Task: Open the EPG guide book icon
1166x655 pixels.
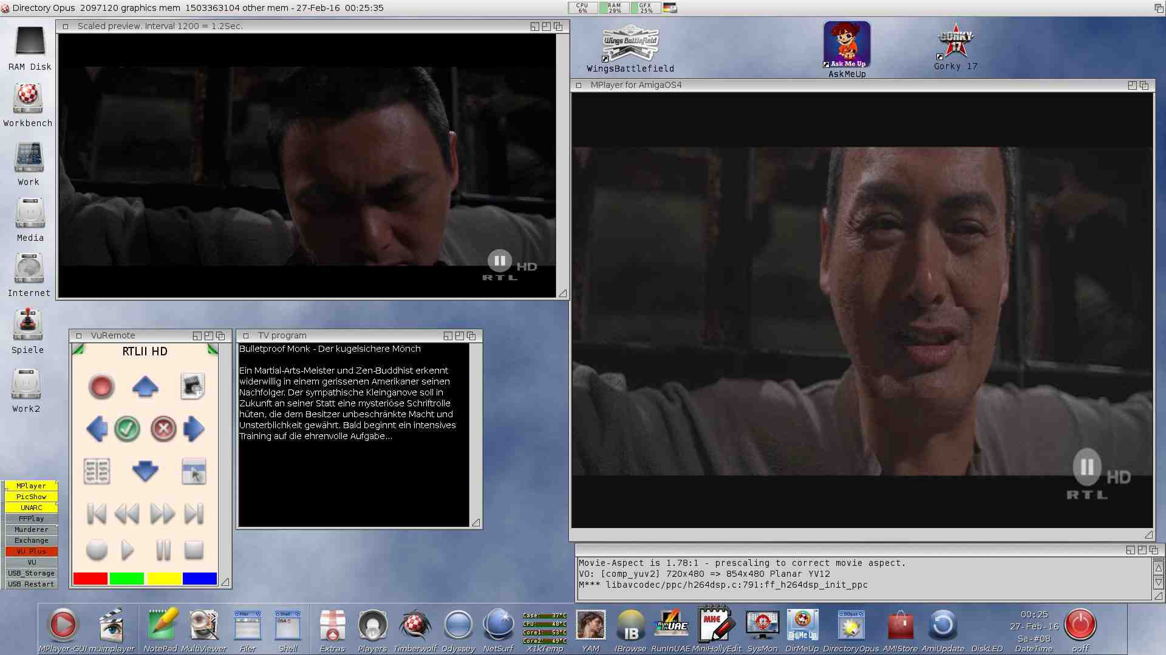Action: point(97,471)
